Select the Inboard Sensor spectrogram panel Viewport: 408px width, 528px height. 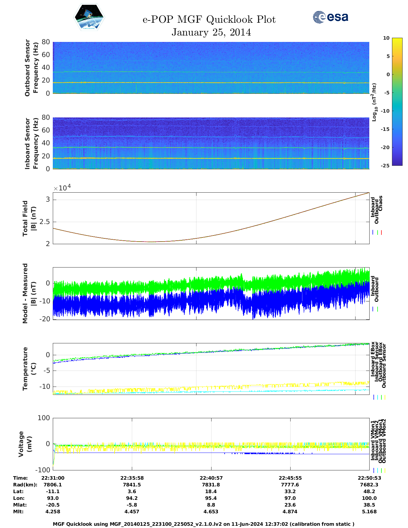(x=211, y=143)
